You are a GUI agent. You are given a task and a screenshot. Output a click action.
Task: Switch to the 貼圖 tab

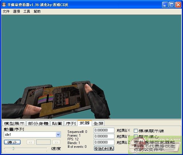[x=57, y=123]
